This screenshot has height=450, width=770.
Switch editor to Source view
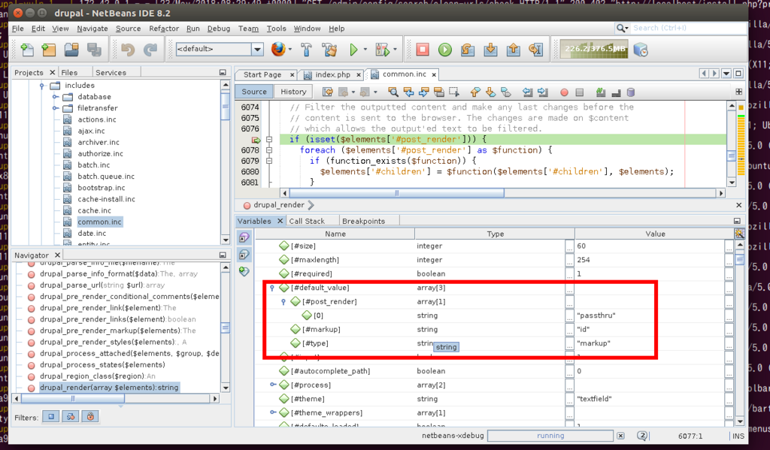pyautogui.click(x=254, y=92)
